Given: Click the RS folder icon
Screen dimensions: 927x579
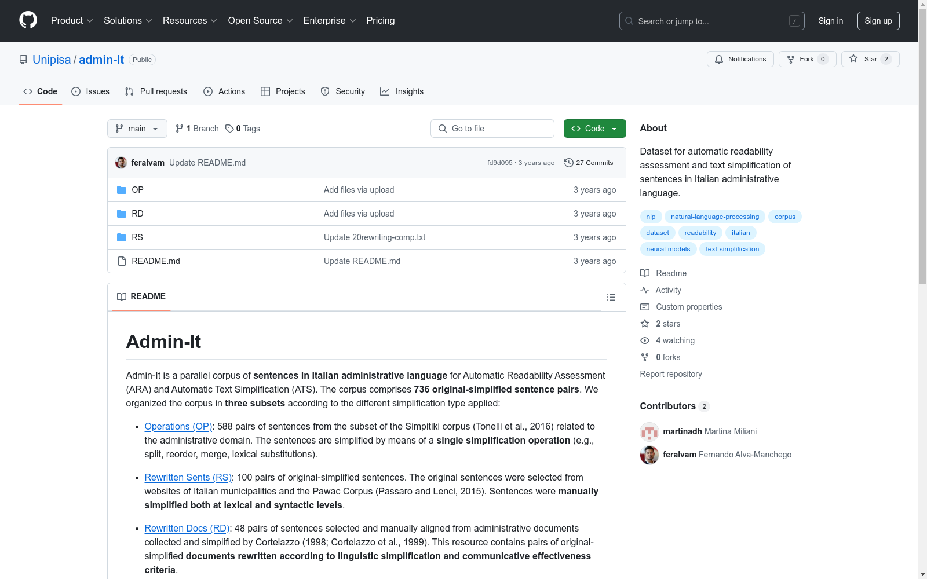Looking at the screenshot, I should click(122, 237).
